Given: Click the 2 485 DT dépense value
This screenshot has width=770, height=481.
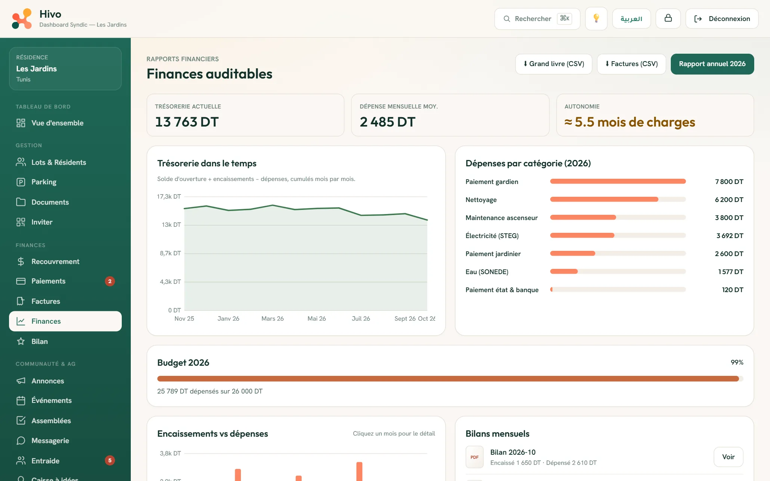Looking at the screenshot, I should 387,122.
